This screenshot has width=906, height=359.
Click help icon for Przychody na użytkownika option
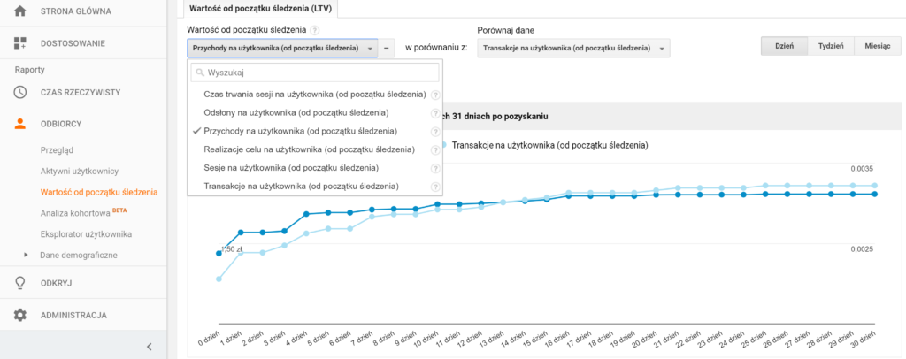click(x=435, y=132)
